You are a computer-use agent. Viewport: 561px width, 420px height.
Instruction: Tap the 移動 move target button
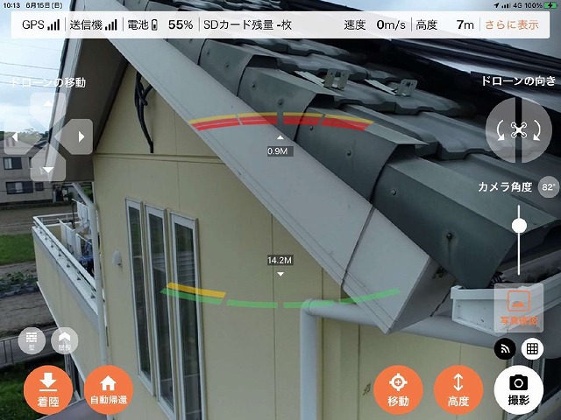(x=398, y=389)
